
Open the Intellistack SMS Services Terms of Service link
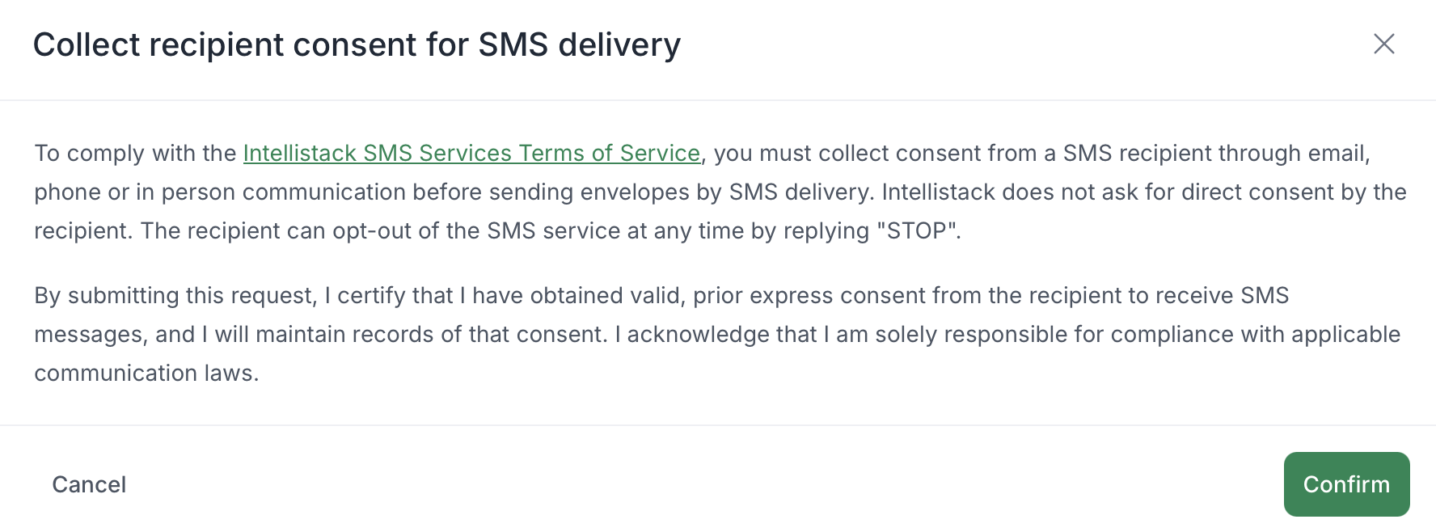coord(471,153)
